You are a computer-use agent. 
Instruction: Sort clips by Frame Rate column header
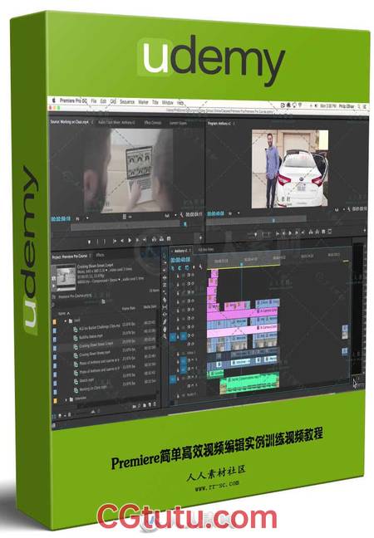point(129,309)
